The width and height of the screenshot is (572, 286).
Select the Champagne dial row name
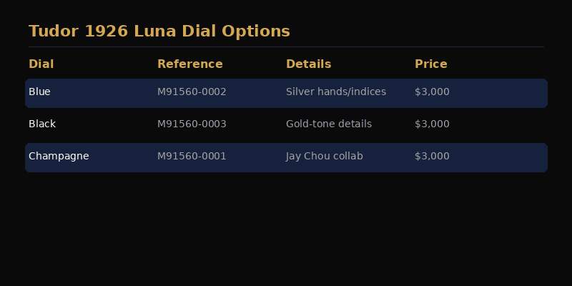[x=59, y=157]
